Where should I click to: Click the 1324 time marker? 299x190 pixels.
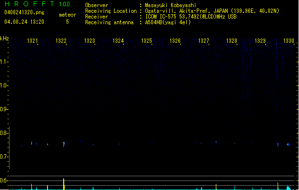click(x=118, y=41)
